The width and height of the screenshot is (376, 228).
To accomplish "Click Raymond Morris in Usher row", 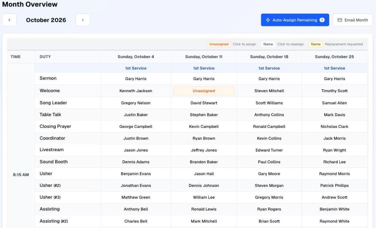I will 334,174.
